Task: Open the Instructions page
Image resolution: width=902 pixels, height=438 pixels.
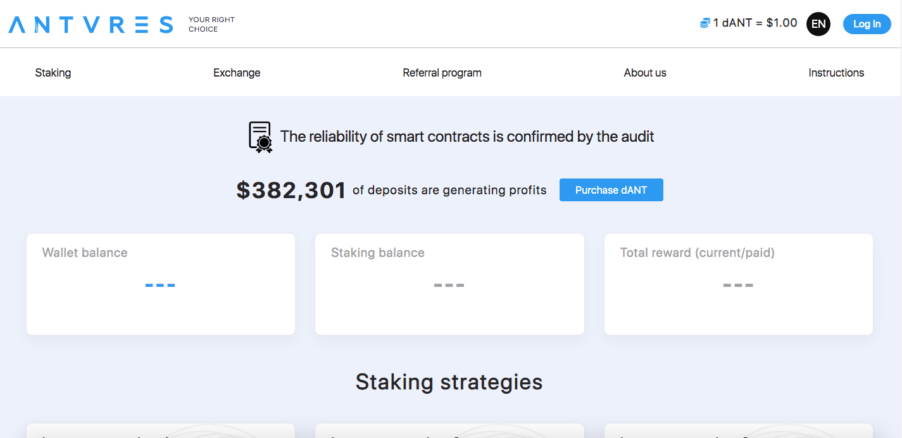Action: (836, 73)
